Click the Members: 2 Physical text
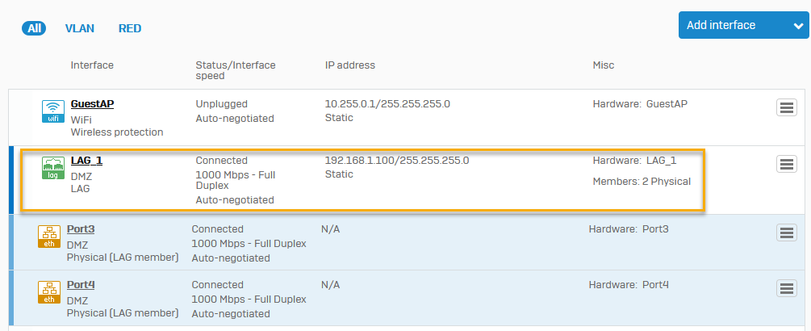 [x=642, y=182]
